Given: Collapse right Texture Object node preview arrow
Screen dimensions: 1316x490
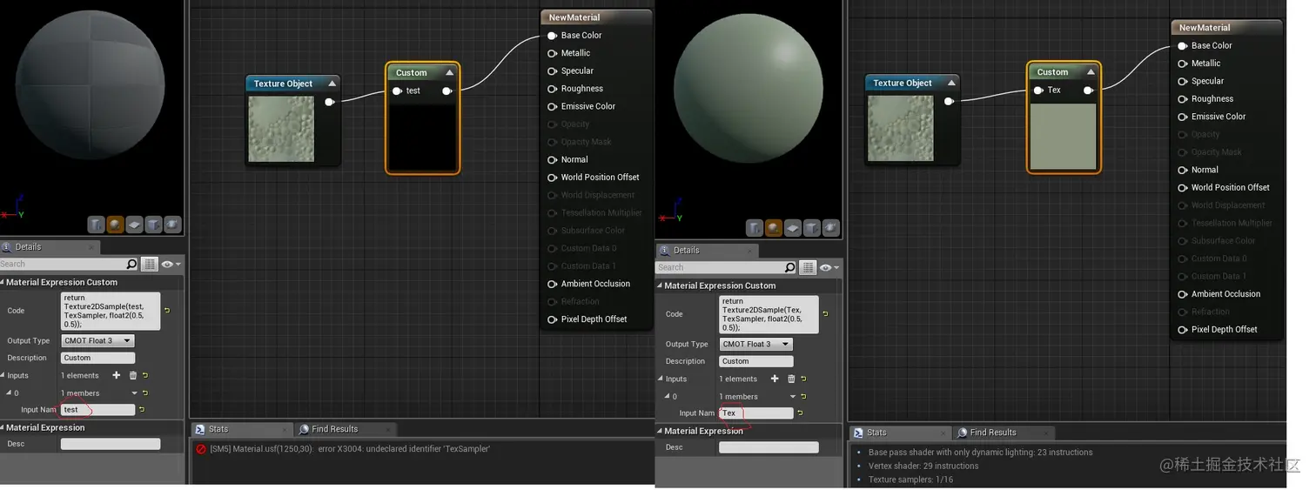Looking at the screenshot, I should point(950,83).
